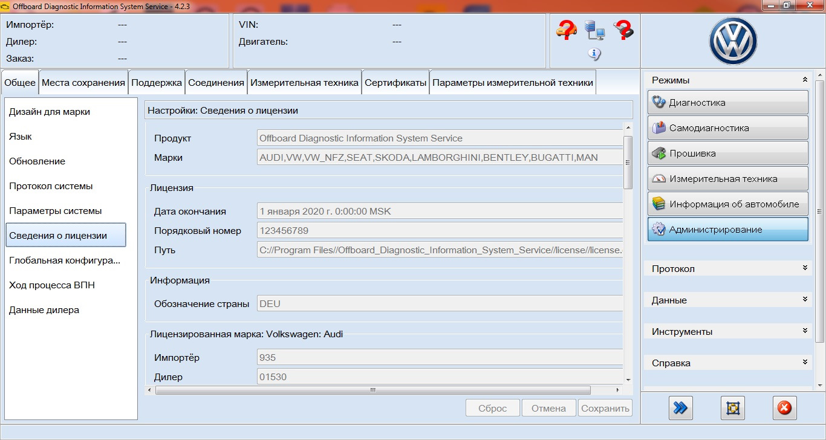Viewport: 826px width, 440px height.
Task: Click the network computers connection icon
Action: (x=595, y=30)
